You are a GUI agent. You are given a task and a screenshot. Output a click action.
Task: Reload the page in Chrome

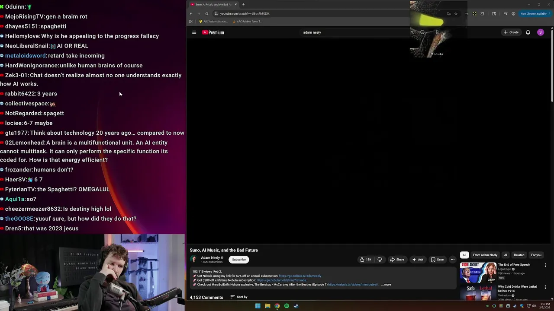pyautogui.click(x=206, y=13)
